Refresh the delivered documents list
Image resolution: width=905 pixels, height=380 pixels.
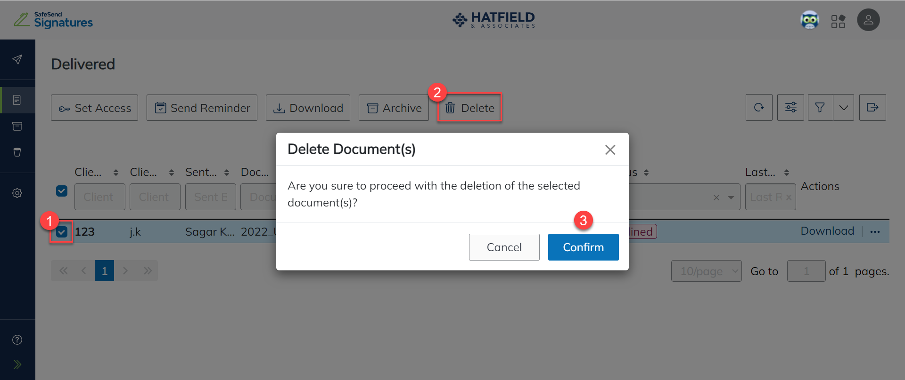(x=759, y=107)
